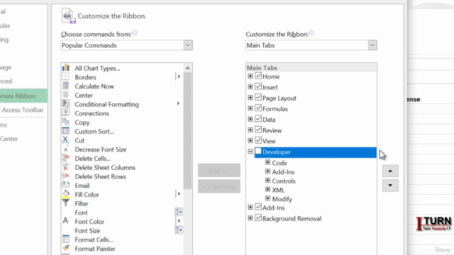The image size is (454, 255).
Task: Expand the Page Layout node
Action: click(250, 98)
